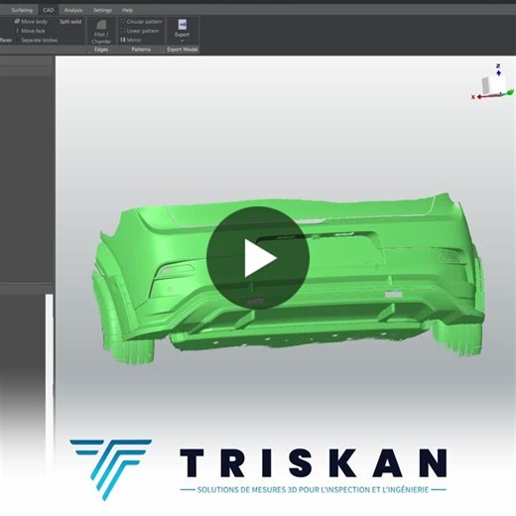Open the Help tab

[127, 10]
